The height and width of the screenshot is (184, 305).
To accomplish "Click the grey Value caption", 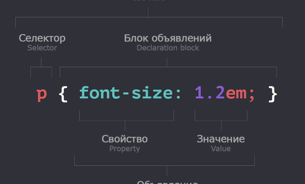I will click(x=221, y=149).
